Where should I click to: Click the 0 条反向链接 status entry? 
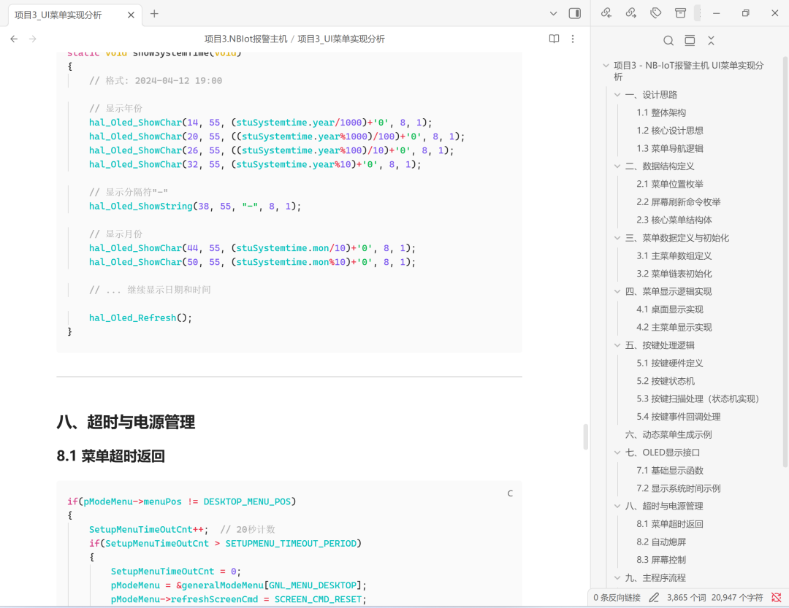click(617, 598)
